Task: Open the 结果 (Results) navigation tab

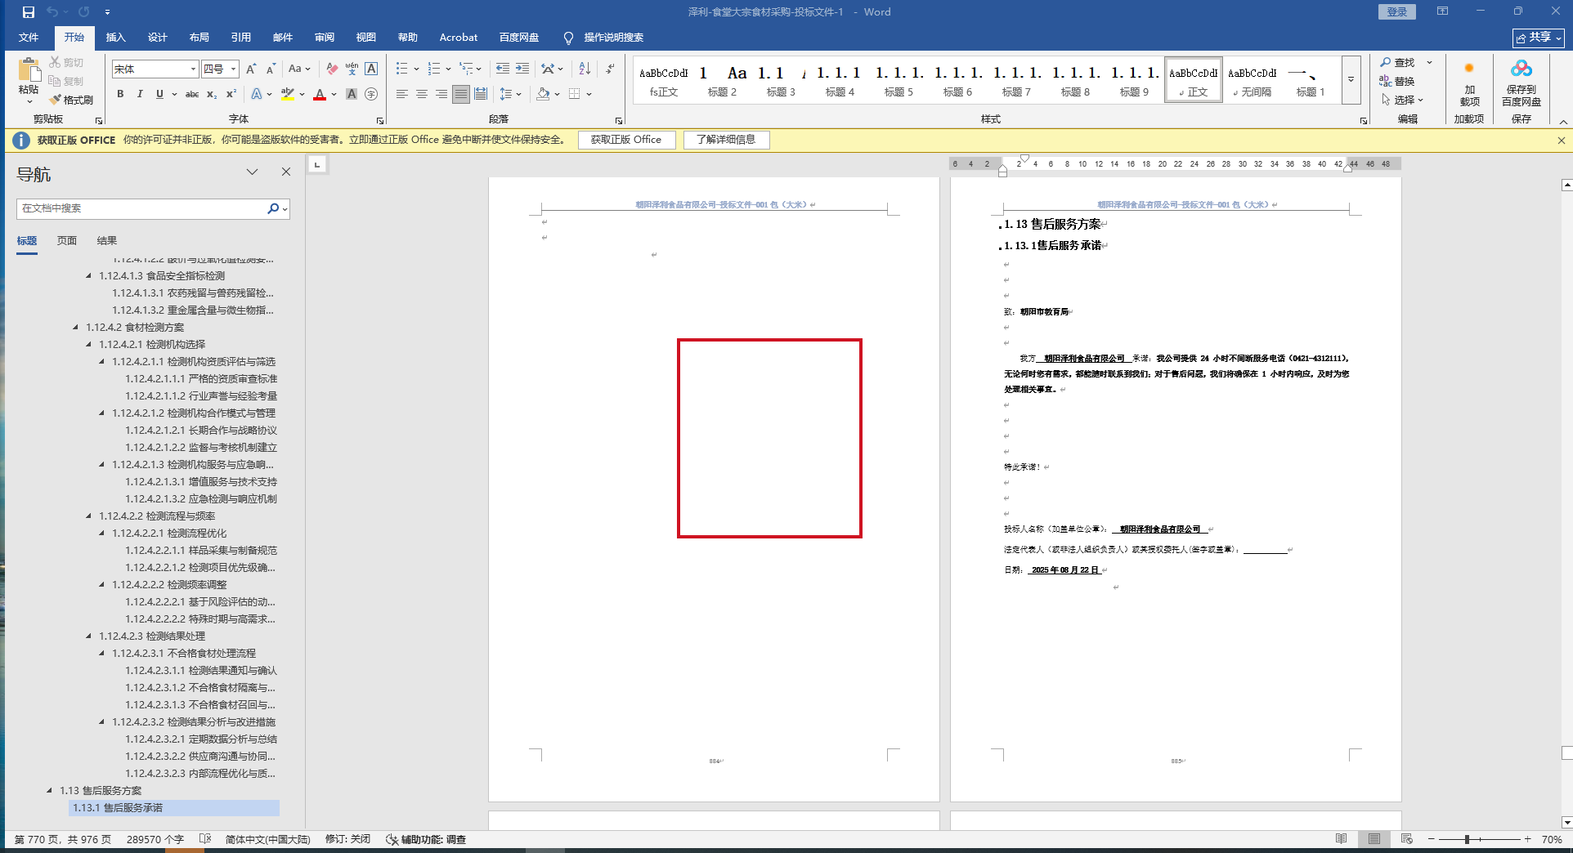Action: point(107,241)
